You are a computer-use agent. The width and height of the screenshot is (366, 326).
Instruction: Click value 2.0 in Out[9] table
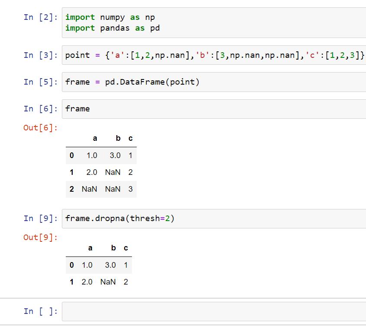87,282
